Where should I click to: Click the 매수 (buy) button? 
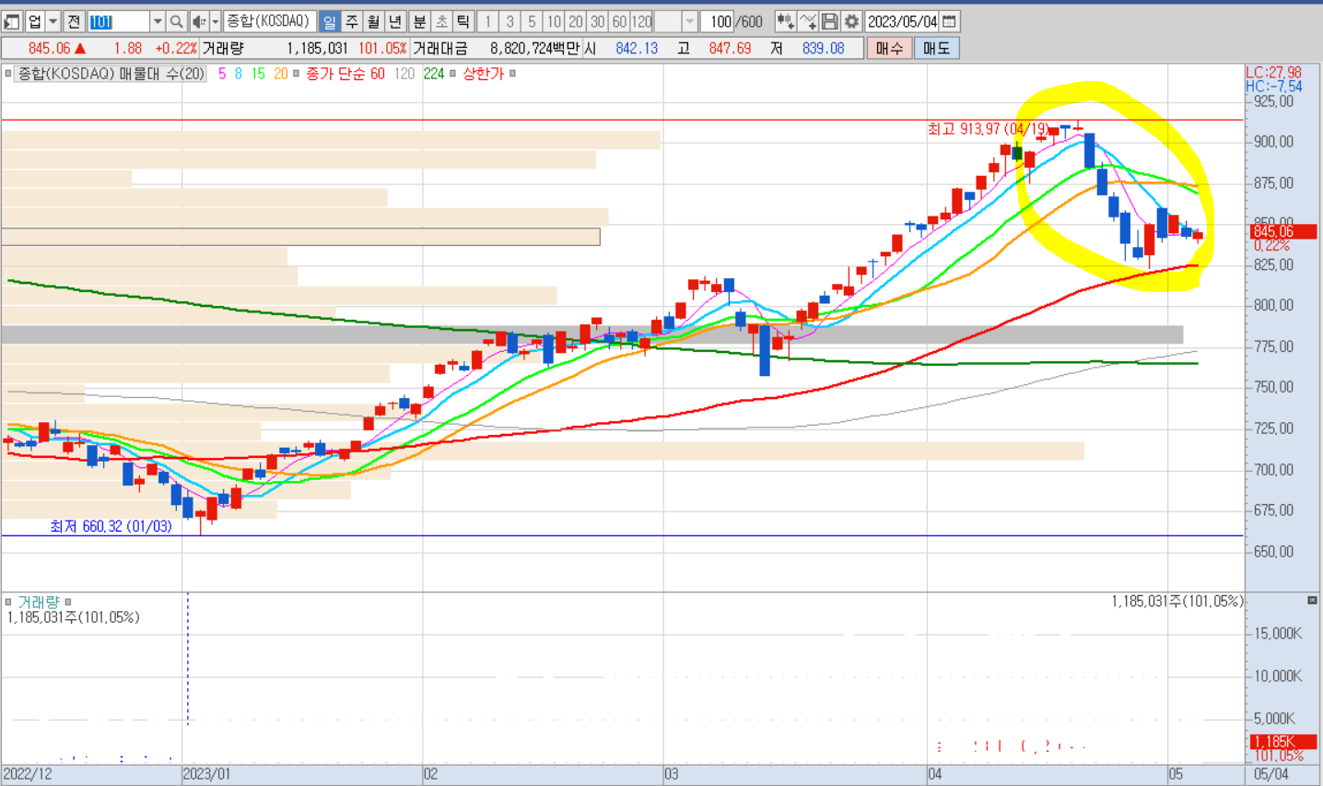889,48
